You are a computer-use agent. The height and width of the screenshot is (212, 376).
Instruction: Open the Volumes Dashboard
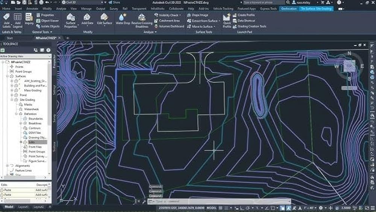click(169, 26)
